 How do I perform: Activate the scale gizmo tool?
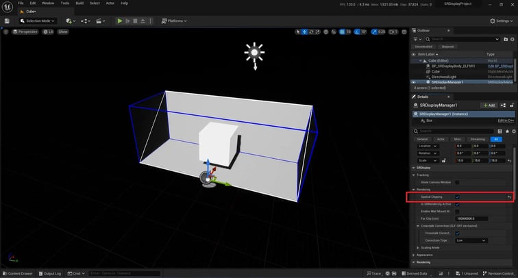pos(317,31)
